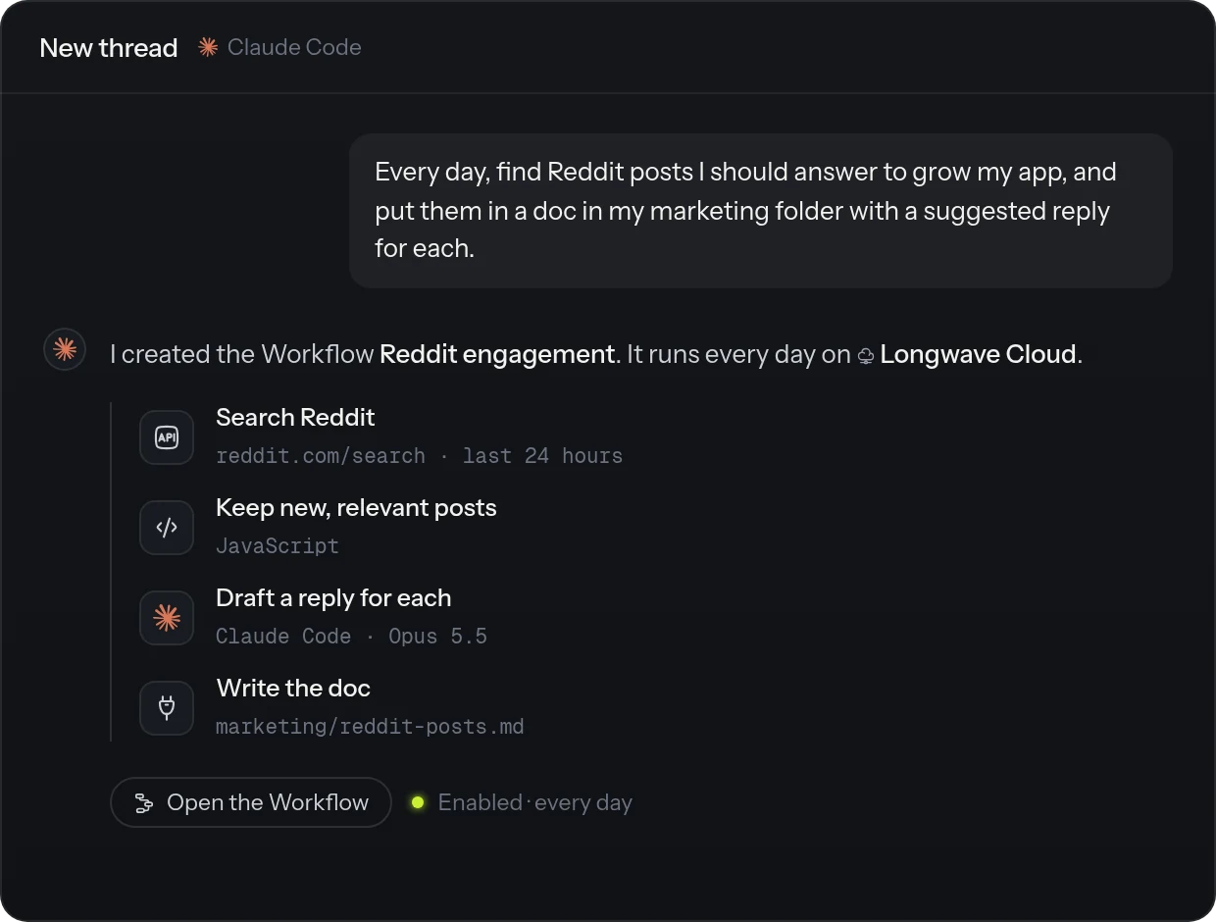
Task: Click the Claude Code · Opus 5.5 subtitle
Action: point(351,637)
